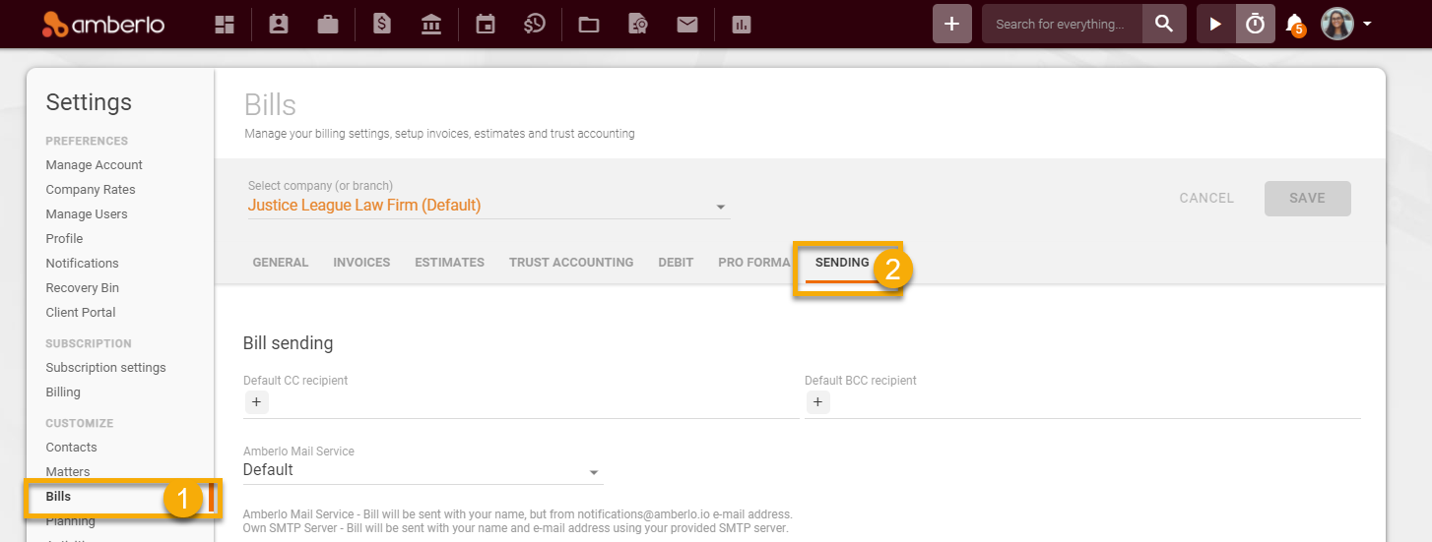Open Company Rates settings
1432x542 pixels.
91,190
